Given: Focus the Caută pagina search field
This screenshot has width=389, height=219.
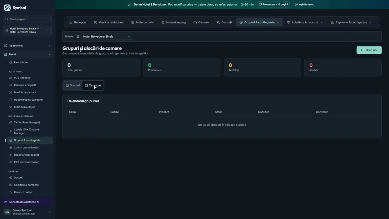Looking at the screenshot, I should (27, 19).
